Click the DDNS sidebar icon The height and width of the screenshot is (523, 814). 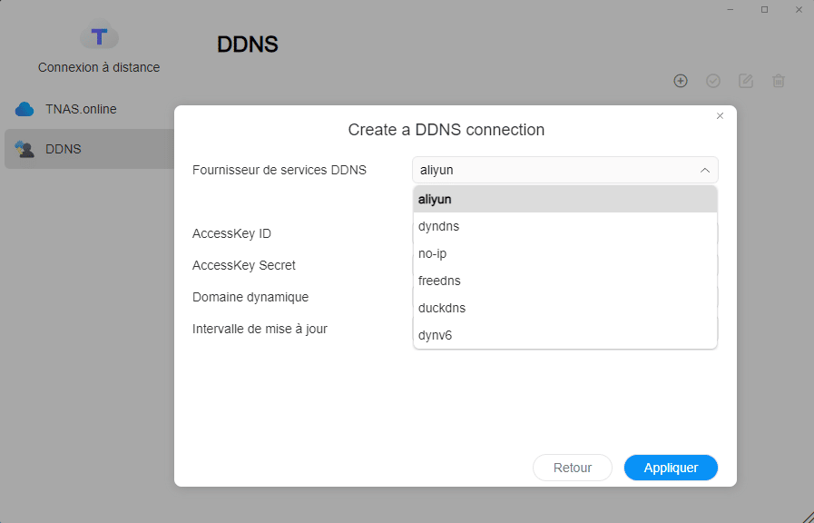point(25,149)
